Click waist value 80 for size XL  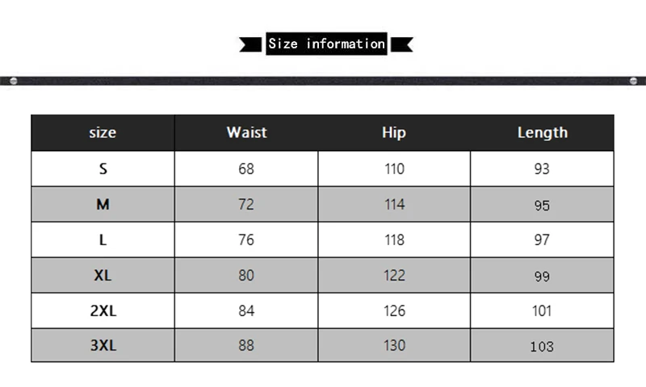[x=246, y=275]
